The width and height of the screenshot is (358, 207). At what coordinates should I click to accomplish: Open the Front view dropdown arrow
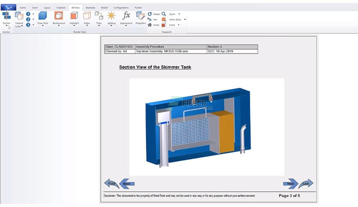(179, 25)
